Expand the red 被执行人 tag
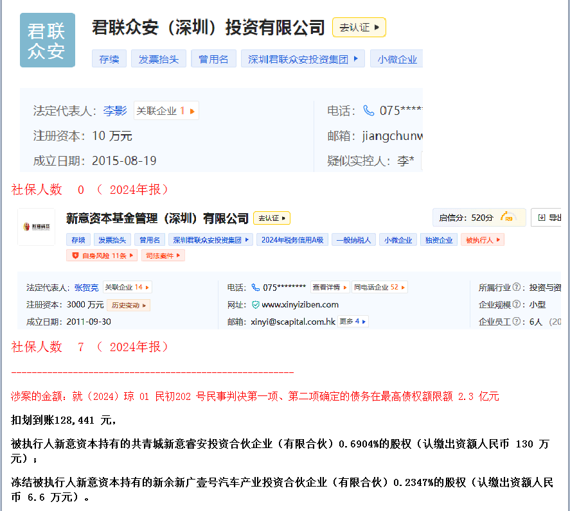Screen dimensions: 570x511 click(483, 239)
